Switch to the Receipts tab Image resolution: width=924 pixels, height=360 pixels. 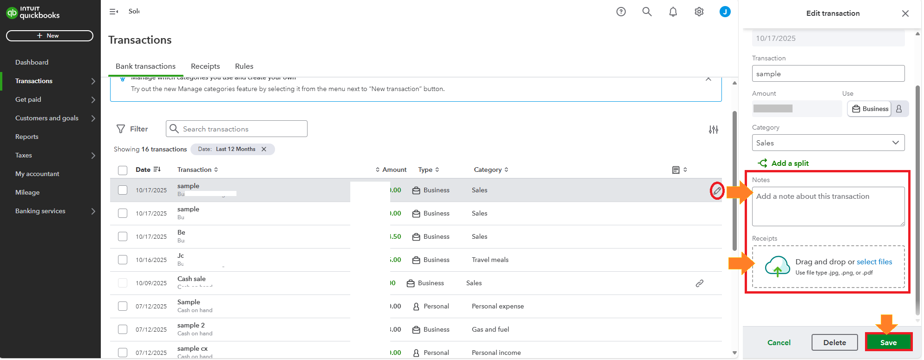(205, 66)
